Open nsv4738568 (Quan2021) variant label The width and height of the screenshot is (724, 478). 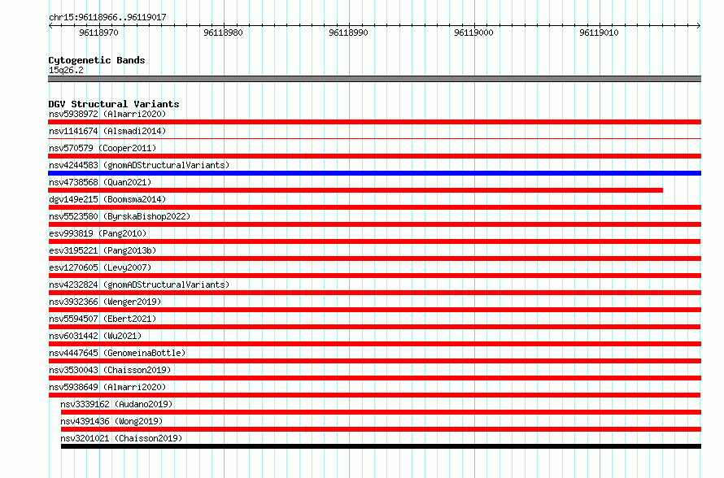pyautogui.click(x=100, y=182)
